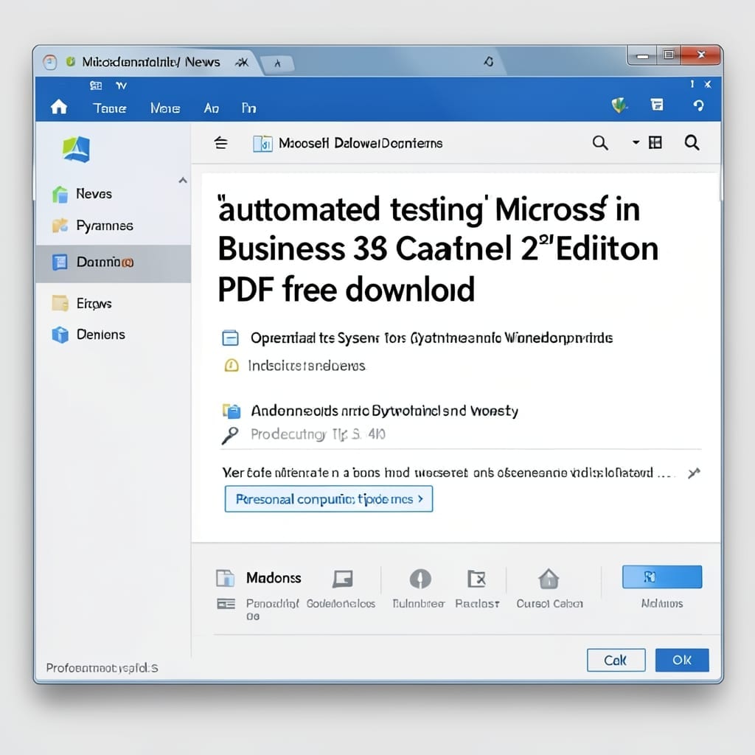Screen dimensions: 755x755
Task: Click the app logo in sidebar
Action: (x=76, y=149)
